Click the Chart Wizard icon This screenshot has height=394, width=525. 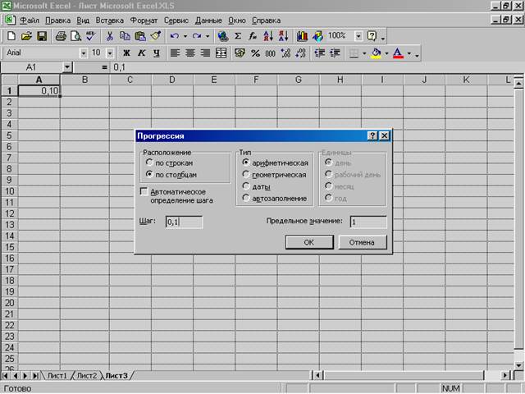click(301, 36)
